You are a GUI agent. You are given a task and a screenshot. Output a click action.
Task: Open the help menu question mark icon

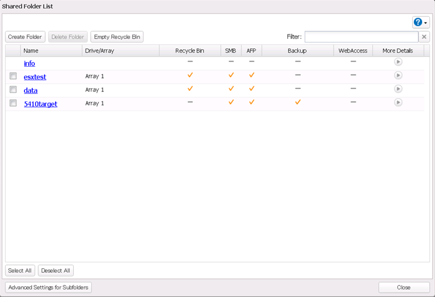point(418,22)
